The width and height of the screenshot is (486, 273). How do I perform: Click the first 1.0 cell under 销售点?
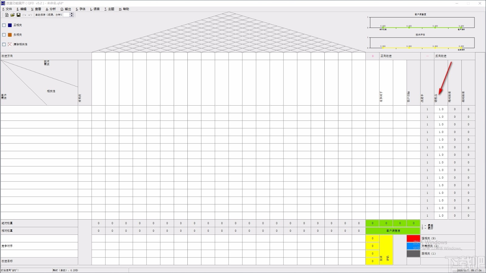[441, 109]
